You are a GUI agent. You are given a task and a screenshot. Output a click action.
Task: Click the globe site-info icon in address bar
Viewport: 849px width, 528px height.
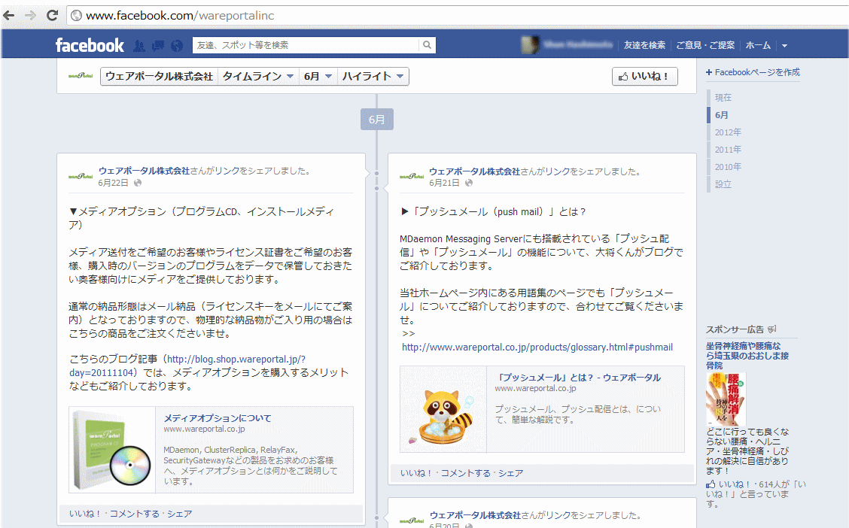(x=76, y=16)
